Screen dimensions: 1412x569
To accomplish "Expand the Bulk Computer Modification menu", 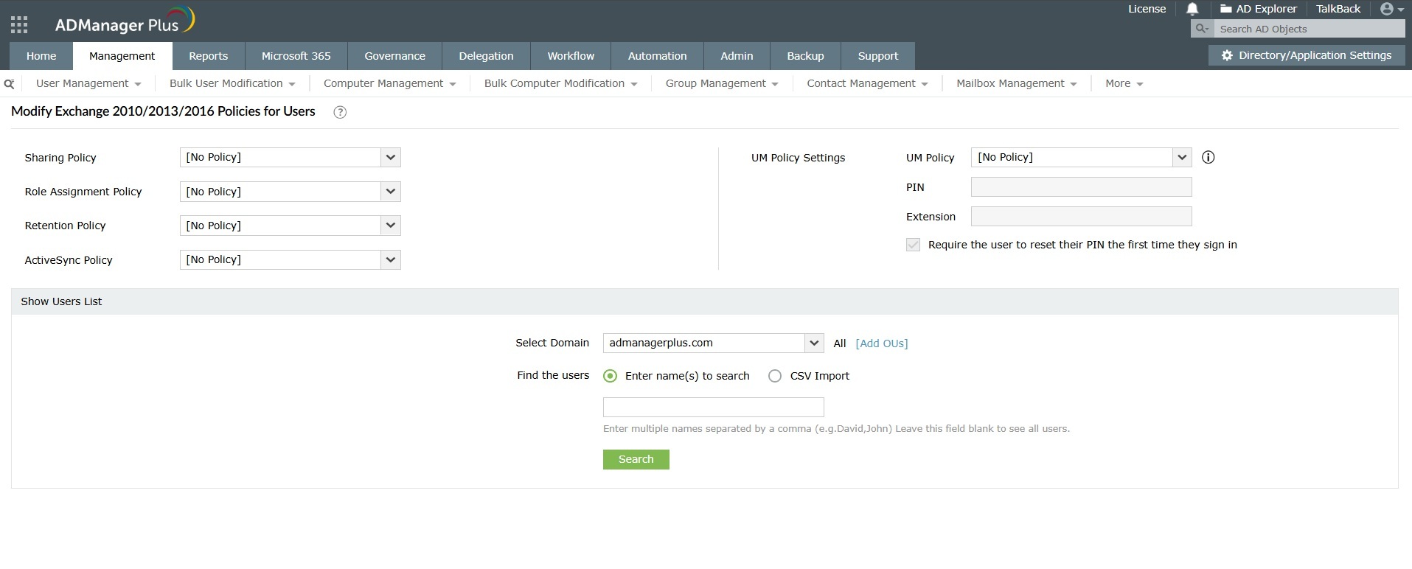I will click(560, 83).
